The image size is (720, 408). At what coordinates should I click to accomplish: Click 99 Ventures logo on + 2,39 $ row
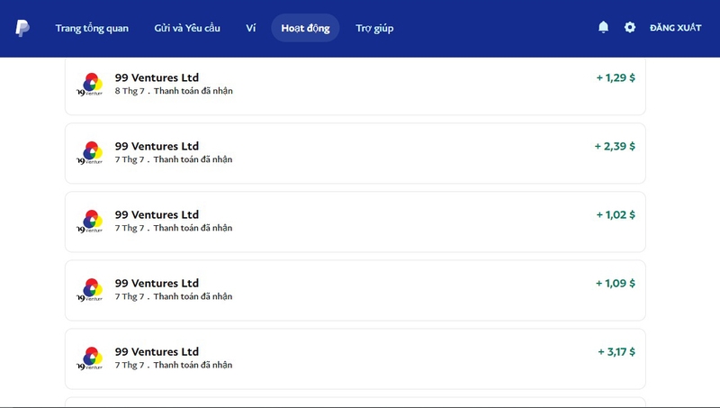point(90,153)
